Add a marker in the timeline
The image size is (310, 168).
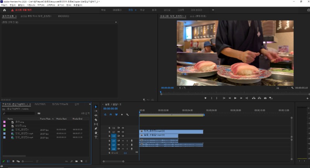[x=122, y=114]
